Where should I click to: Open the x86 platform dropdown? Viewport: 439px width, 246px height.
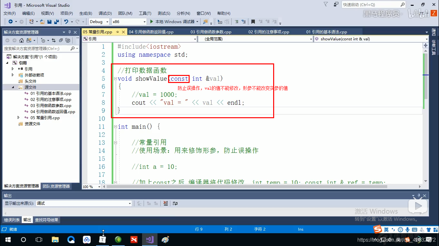(x=129, y=22)
